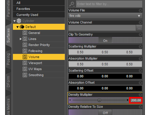
Task: Click the Cylinder object cube icon
Action: 19,21
